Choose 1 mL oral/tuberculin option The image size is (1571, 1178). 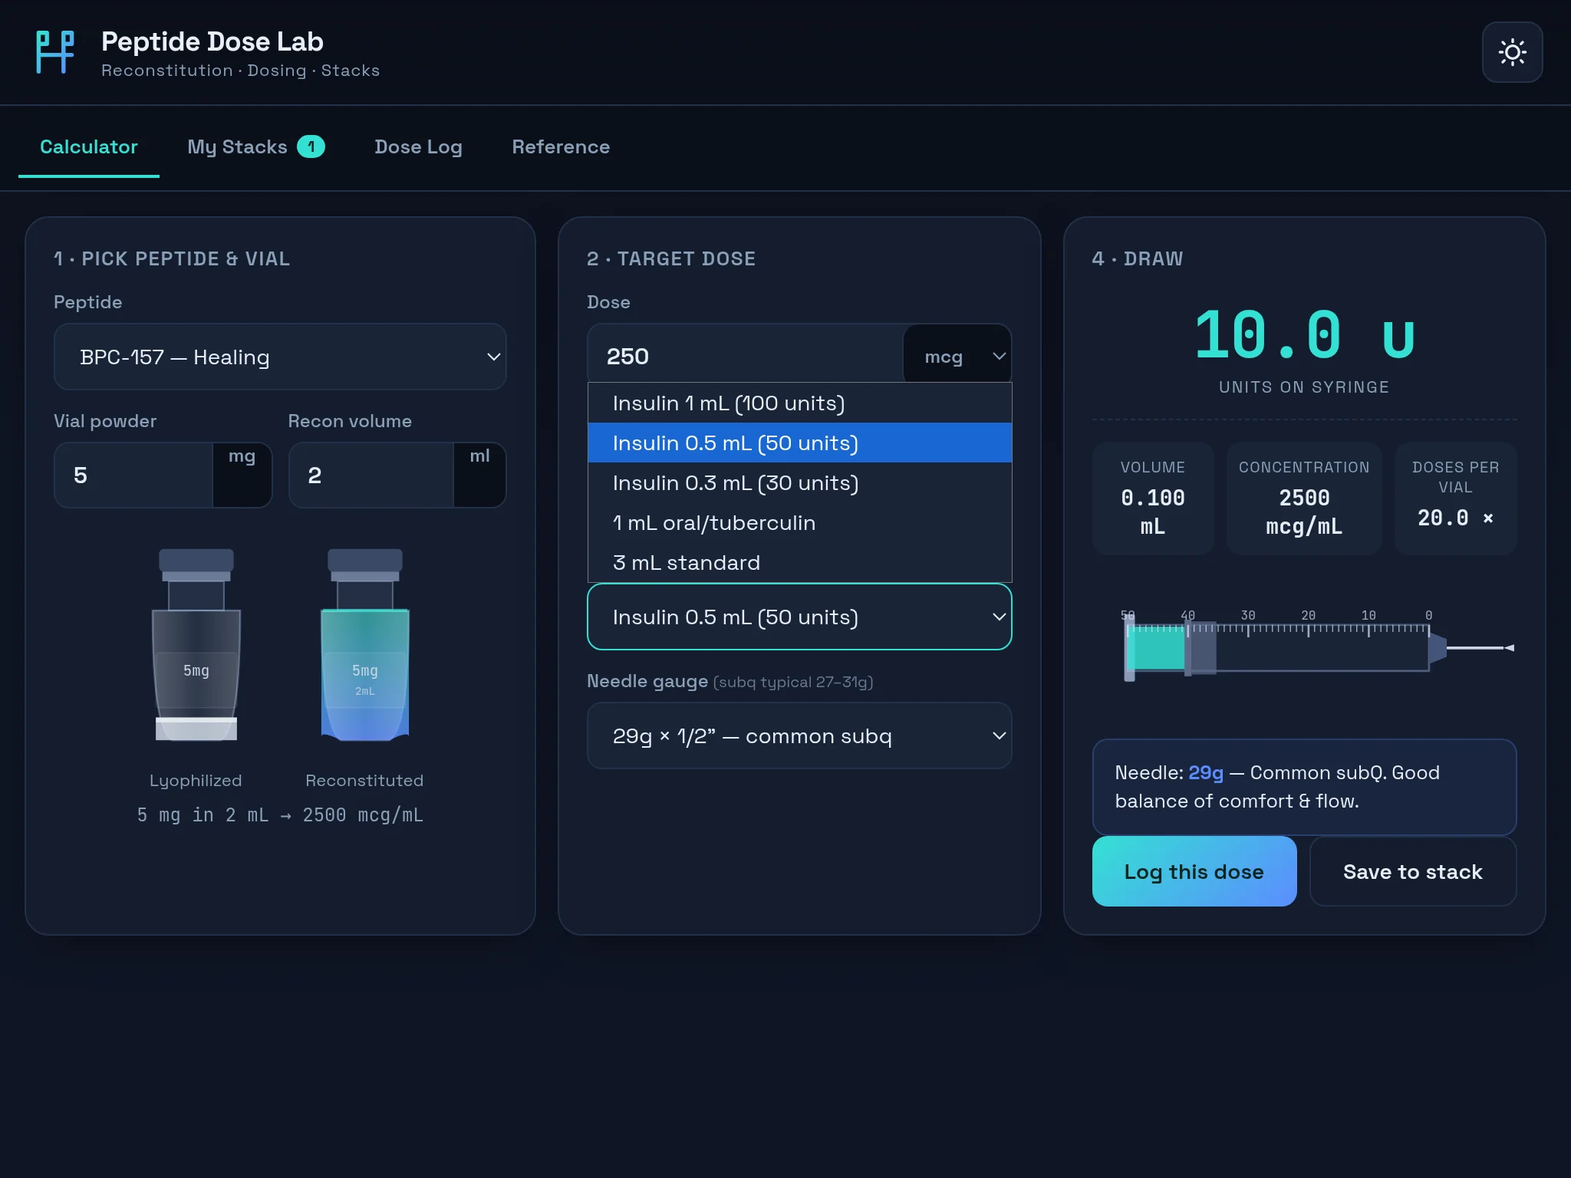point(799,522)
